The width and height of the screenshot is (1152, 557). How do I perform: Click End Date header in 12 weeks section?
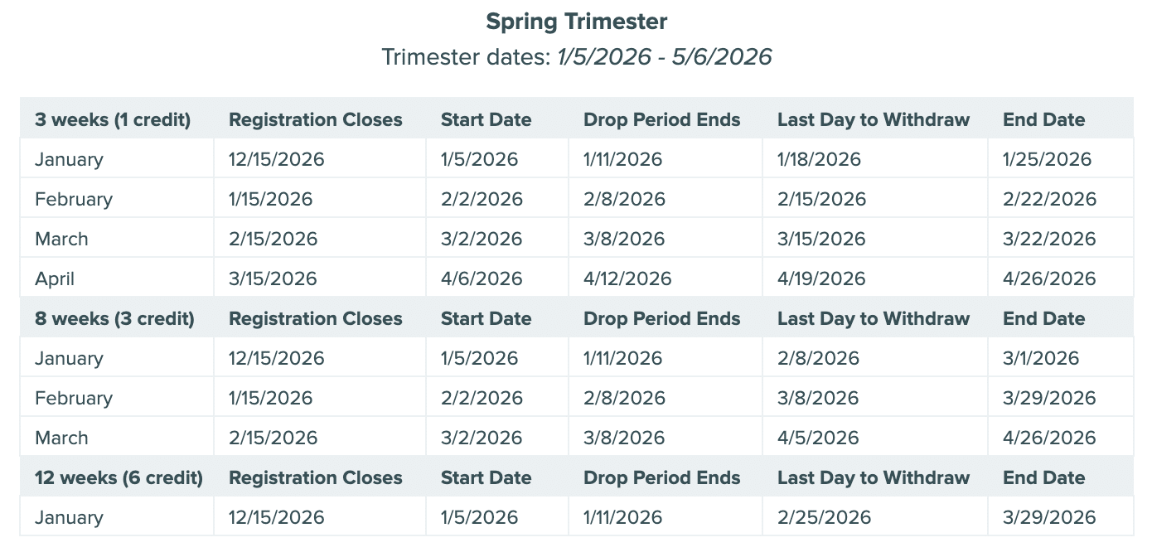(x=1043, y=478)
